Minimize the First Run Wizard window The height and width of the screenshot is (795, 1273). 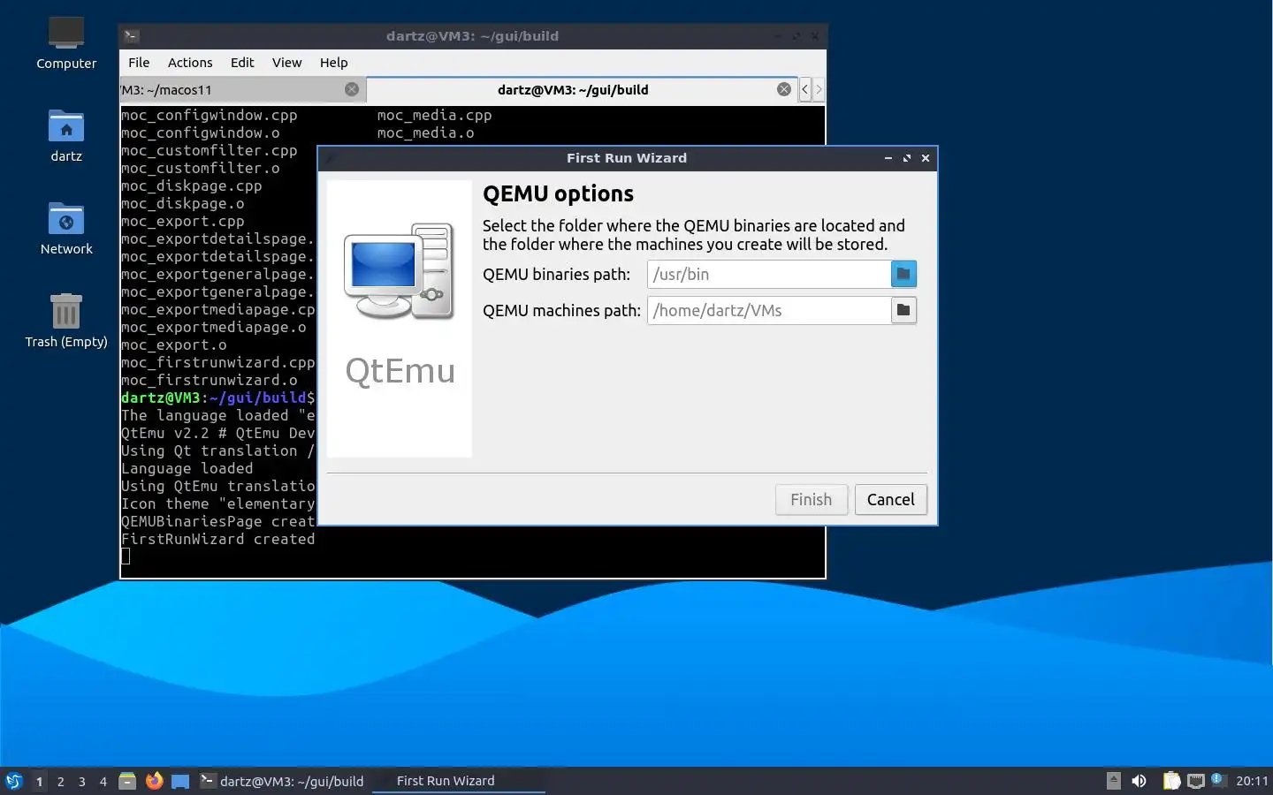click(x=888, y=158)
